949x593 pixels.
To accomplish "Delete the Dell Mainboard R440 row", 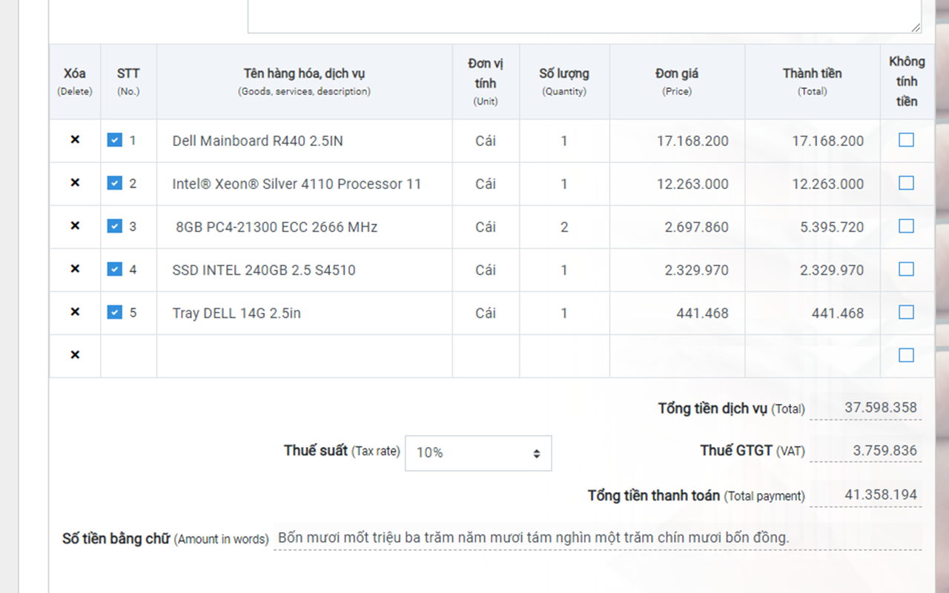I will [75, 139].
